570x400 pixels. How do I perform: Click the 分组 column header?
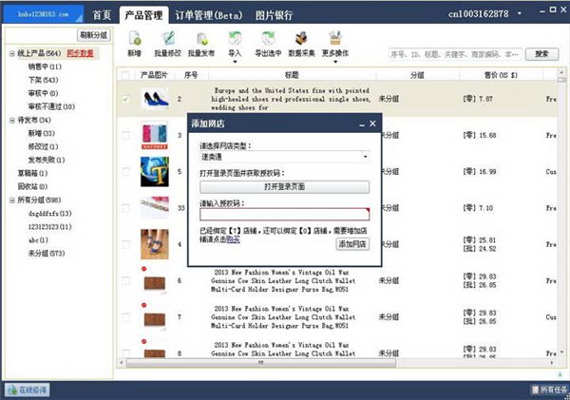coord(417,75)
